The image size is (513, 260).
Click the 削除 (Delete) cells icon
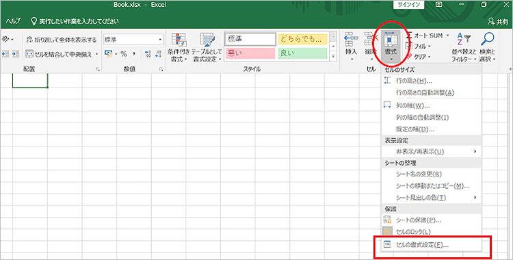(x=371, y=39)
